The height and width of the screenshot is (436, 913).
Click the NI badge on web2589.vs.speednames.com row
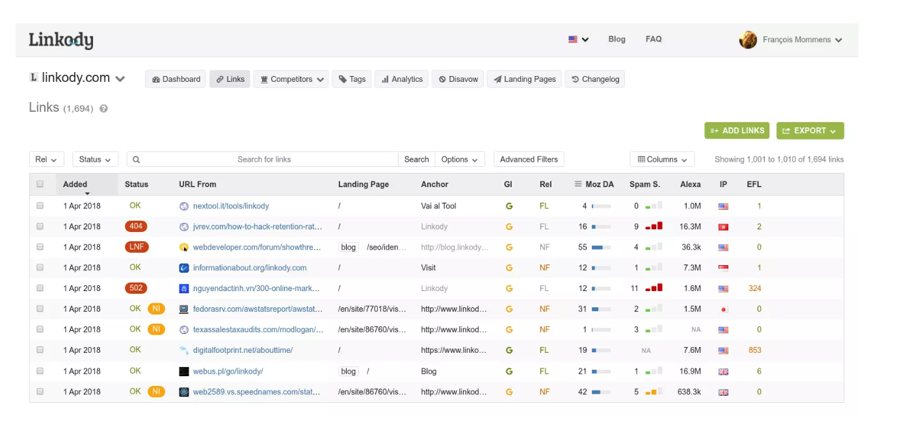(x=156, y=391)
